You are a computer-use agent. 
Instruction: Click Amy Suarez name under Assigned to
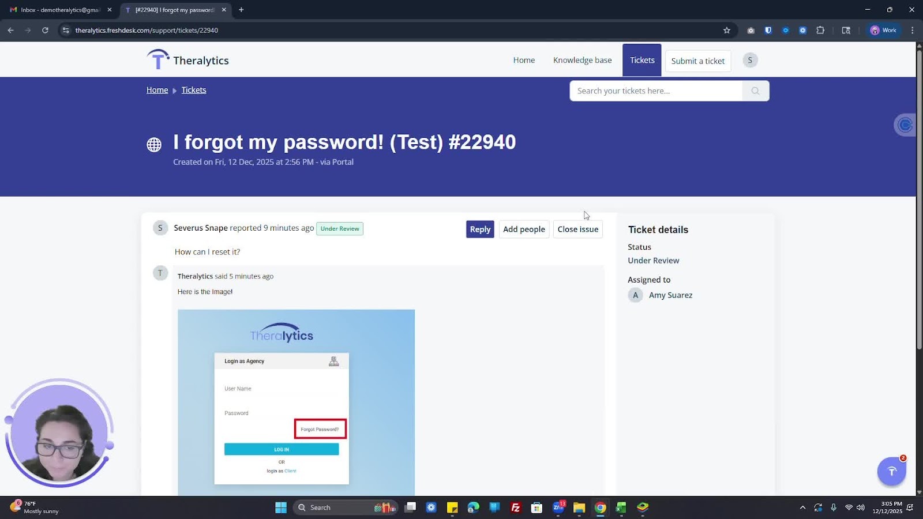click(x=670, y=295)
